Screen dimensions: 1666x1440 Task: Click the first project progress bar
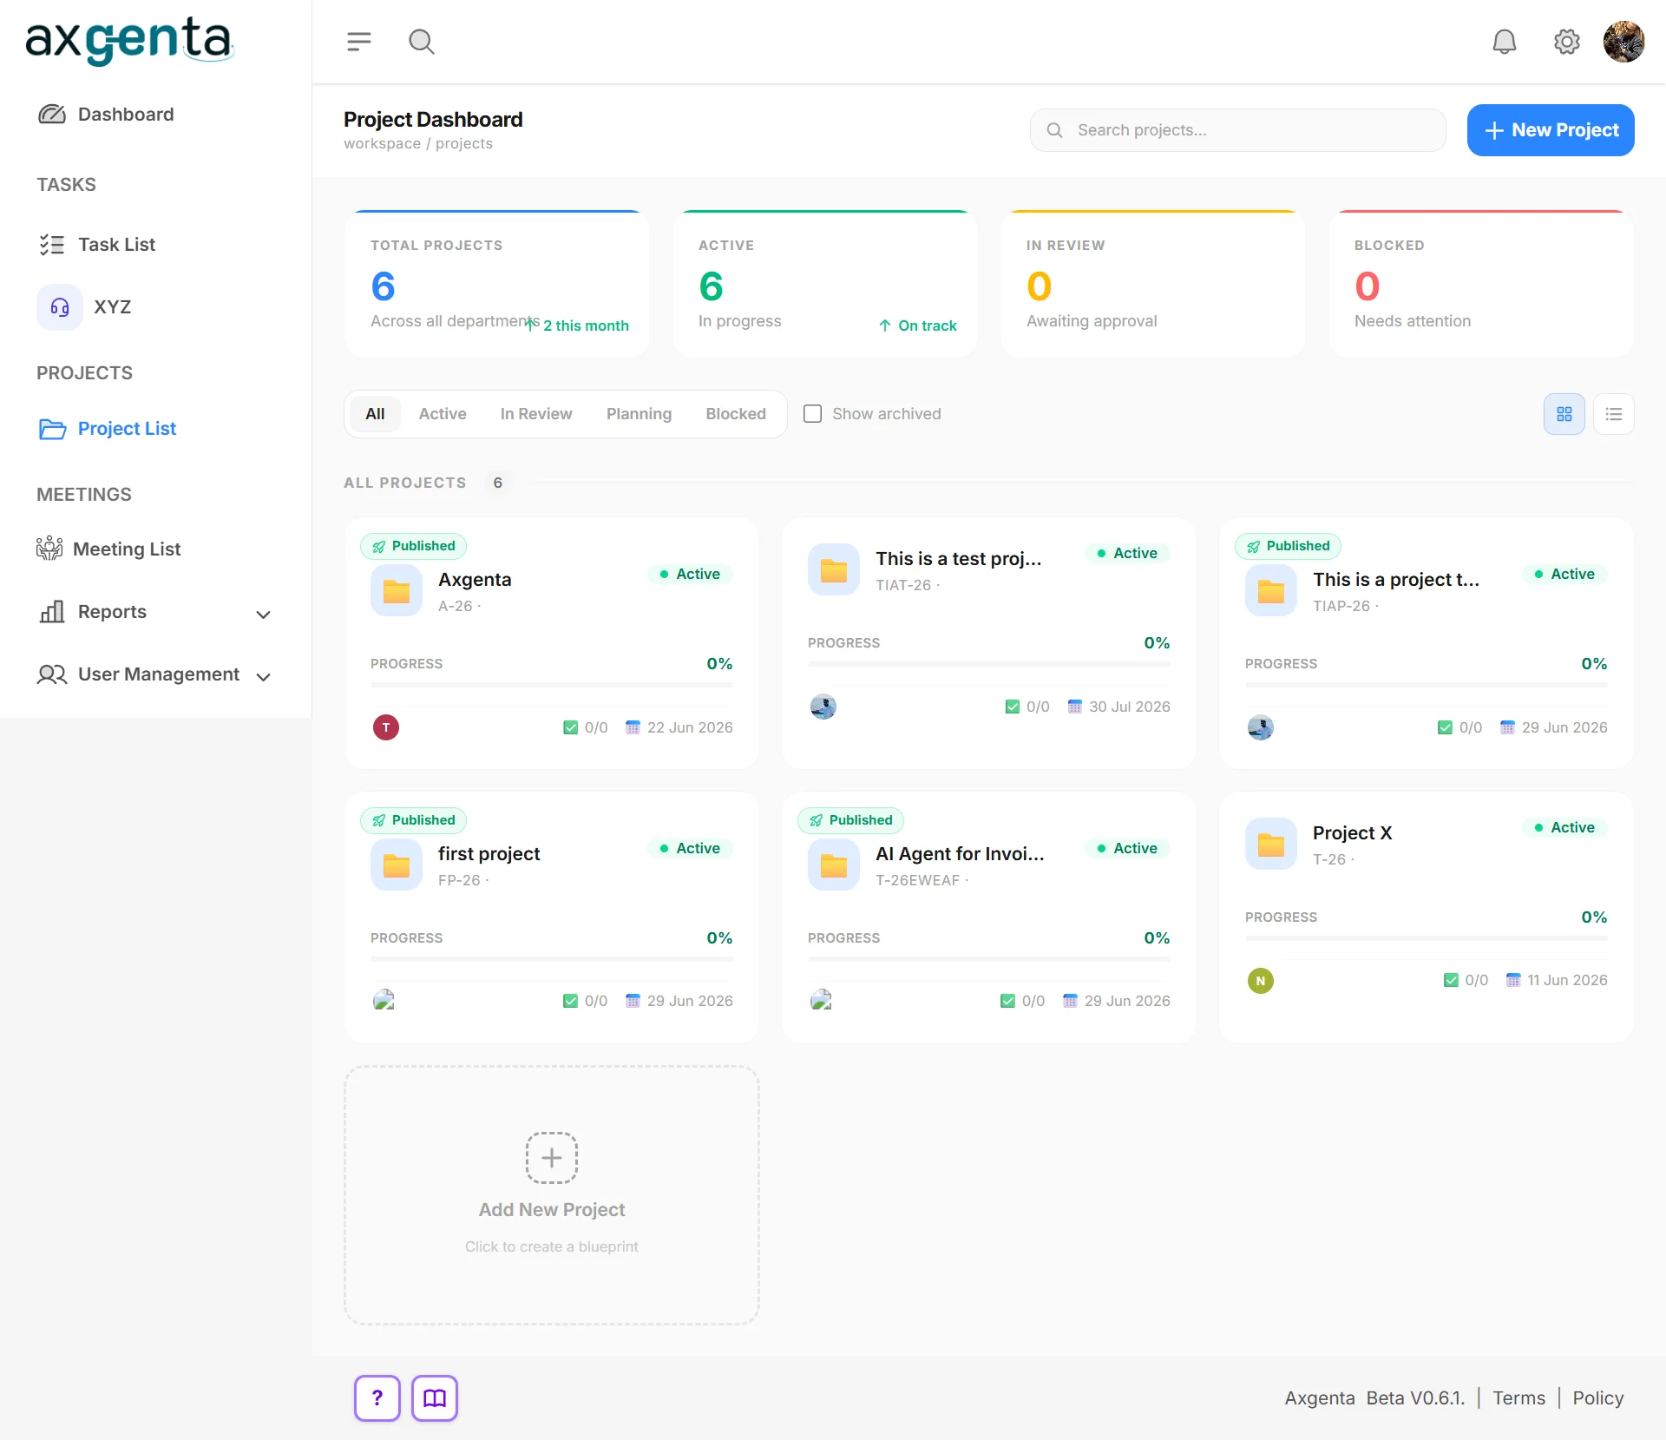point(552,959)
